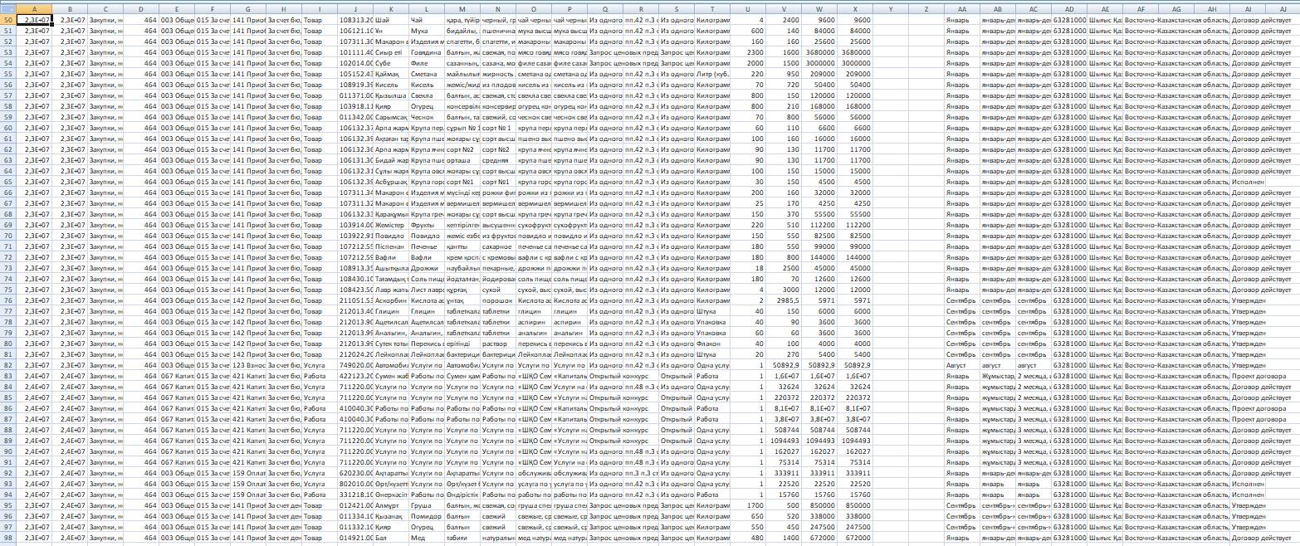The height and width of the screenshot is (546, 1300).
Task: Click the cell containing Свекла
Action: click(x=427, y=95)
